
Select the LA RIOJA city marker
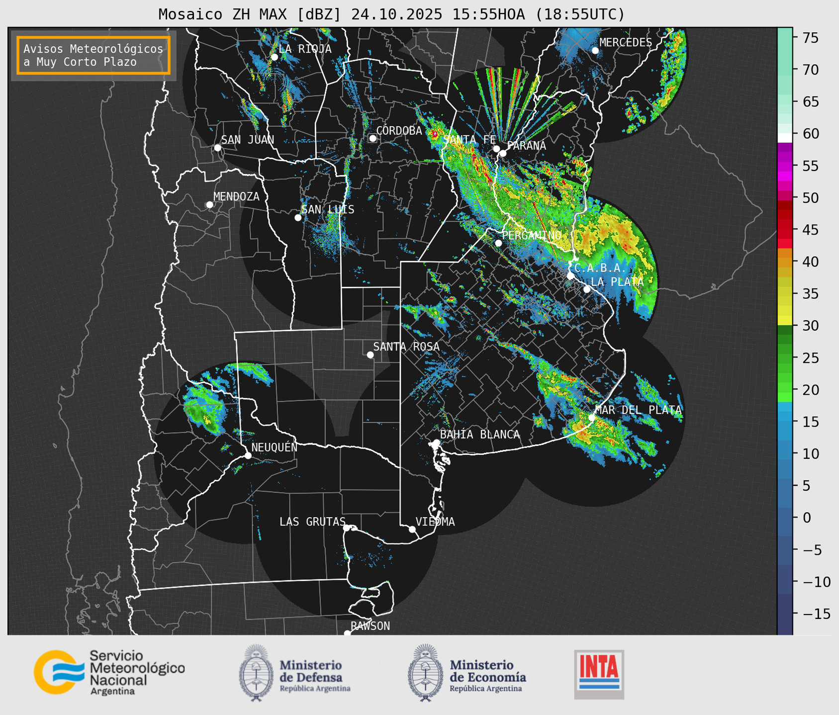pos(275,57)
